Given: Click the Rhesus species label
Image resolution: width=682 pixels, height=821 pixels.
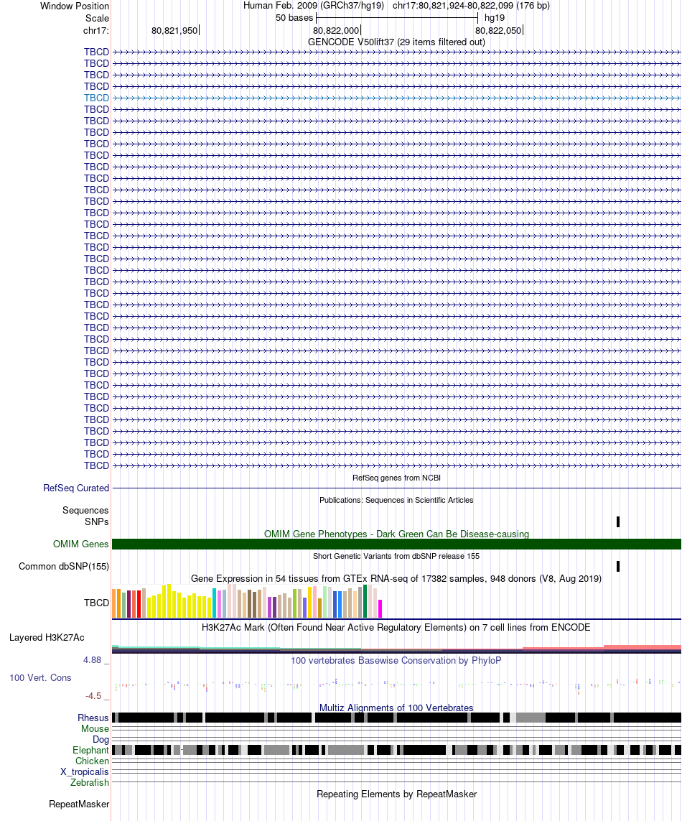Looking at the screenshot, I should point(93,718).
